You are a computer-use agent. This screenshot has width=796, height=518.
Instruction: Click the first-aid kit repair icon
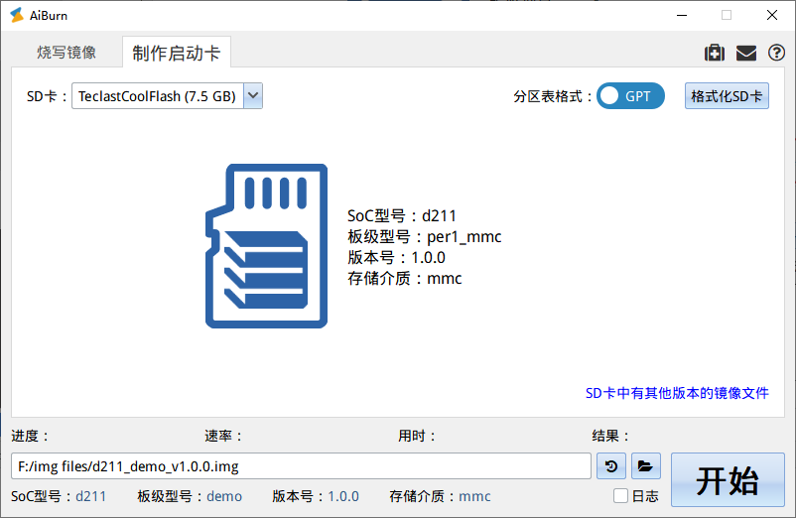(714, 54)
